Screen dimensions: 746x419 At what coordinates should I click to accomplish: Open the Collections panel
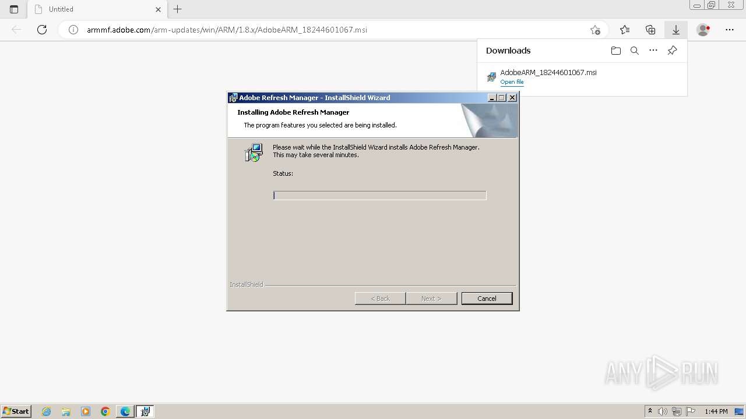tap(650, 30)
